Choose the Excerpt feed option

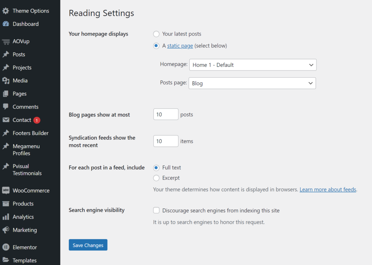(x=156, y=178)
